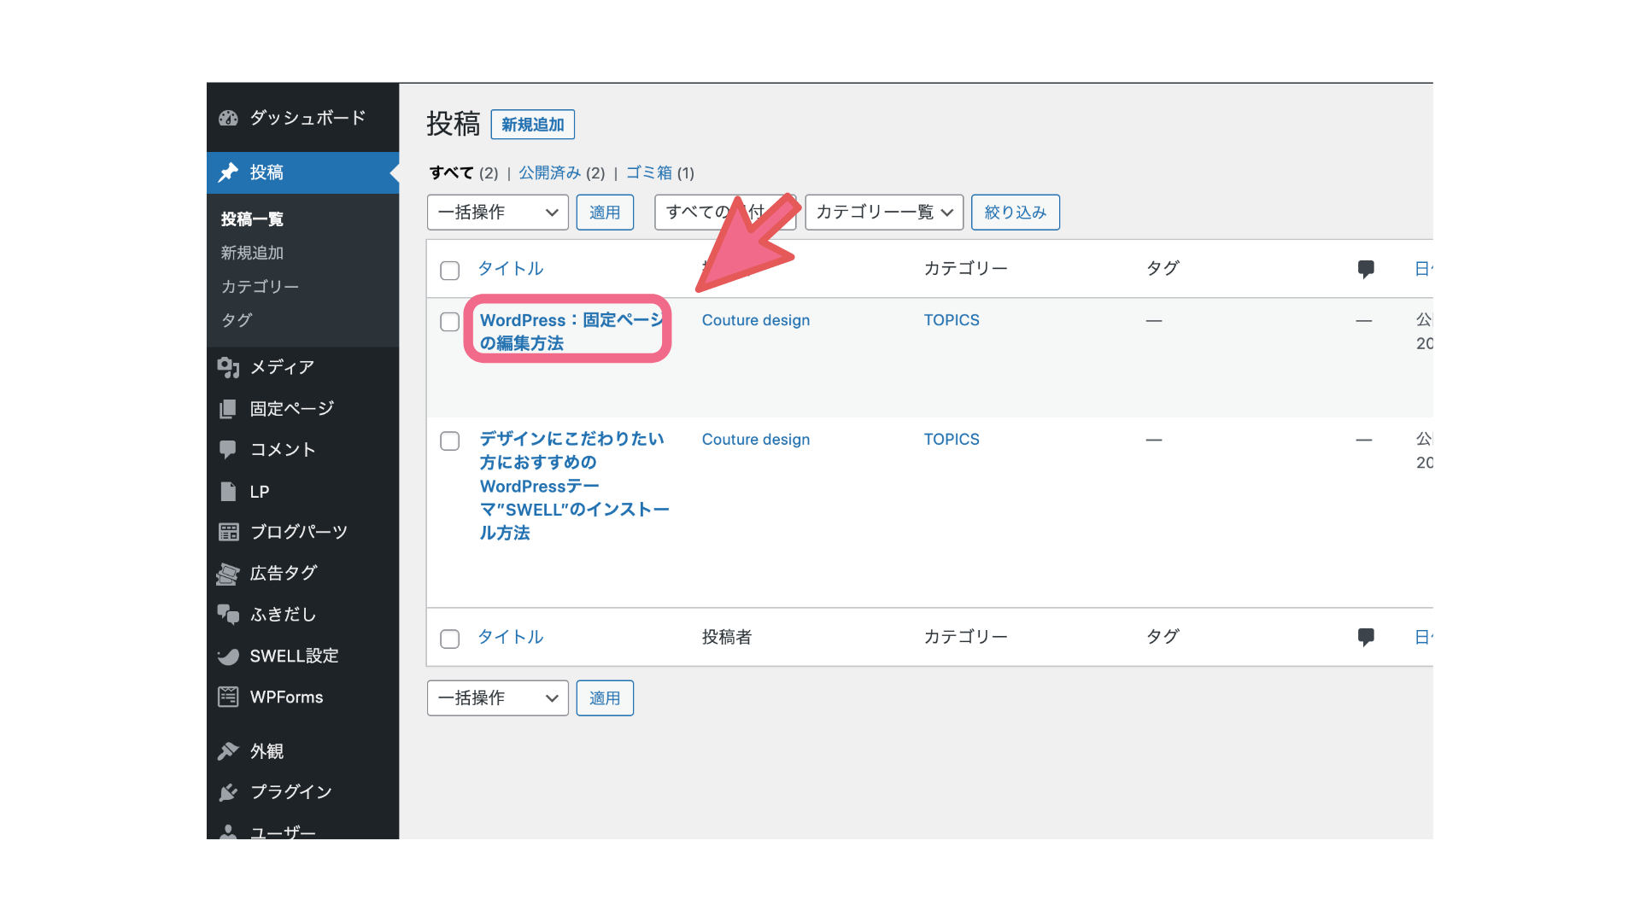Select 新規追加 in the sidebar submenu
The image size is (1640, 922).
[252, 253]
